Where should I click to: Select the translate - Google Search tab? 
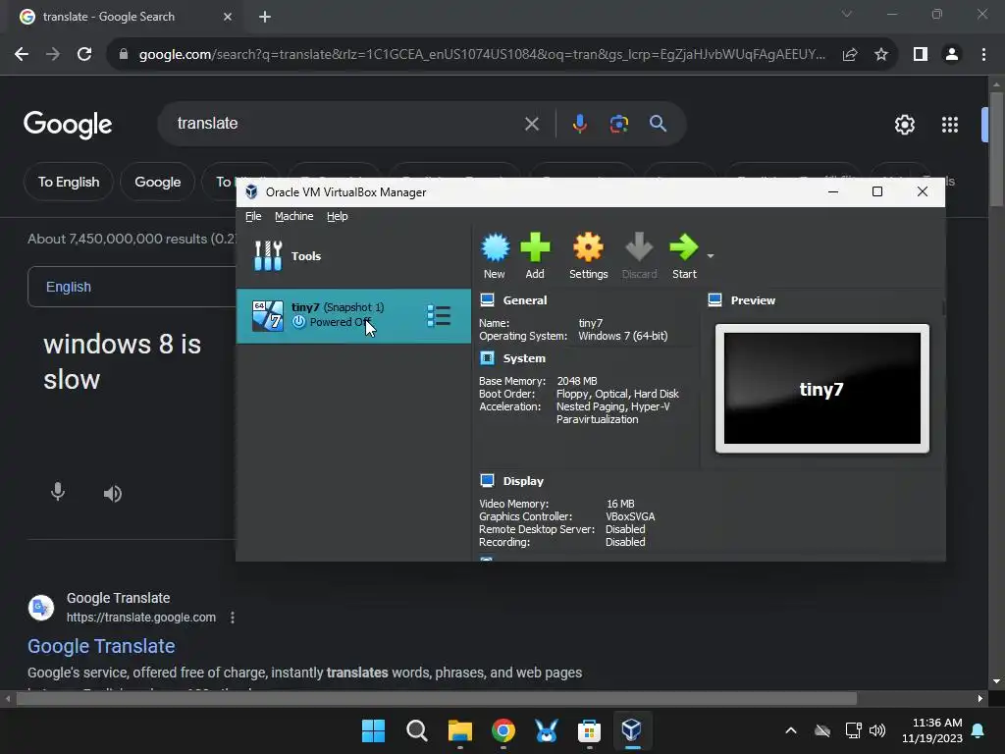point(125,17)
